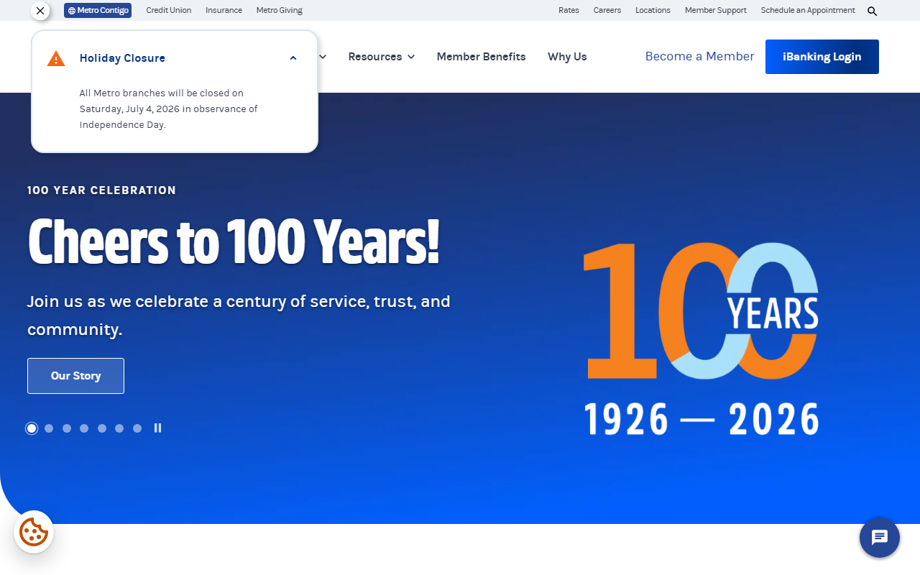
Task: Go to the seventh carousel slide dot
Action: pyautogui.click(x=137, y=428)
